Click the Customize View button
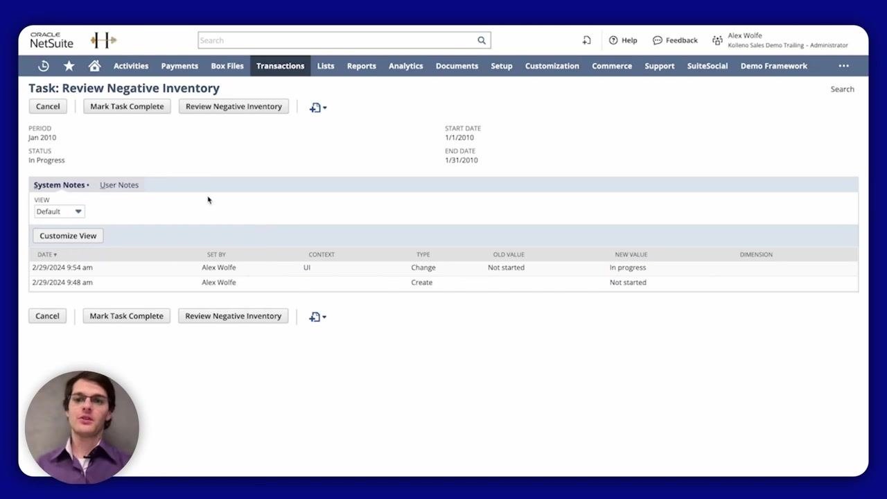The image size is (887, 499). tap(68, 236)
